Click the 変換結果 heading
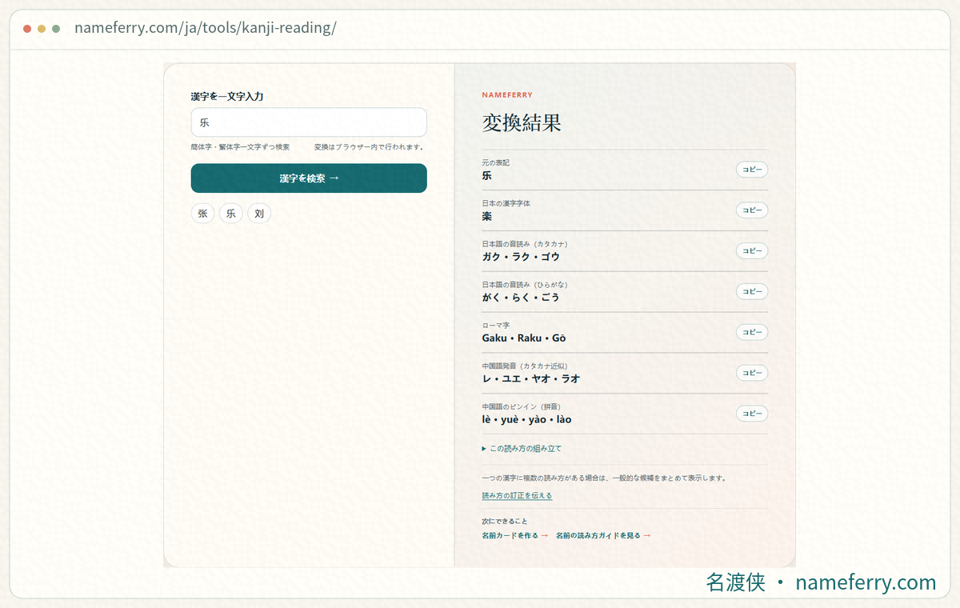 point(522,122)
